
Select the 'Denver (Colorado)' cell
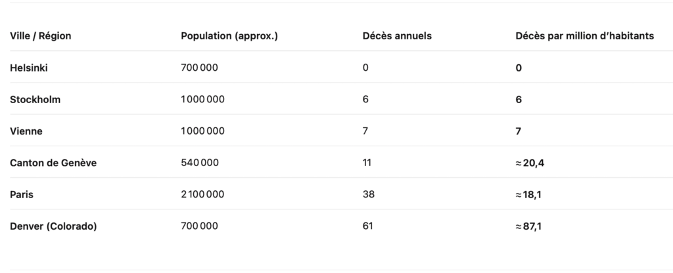coord(53,226)
